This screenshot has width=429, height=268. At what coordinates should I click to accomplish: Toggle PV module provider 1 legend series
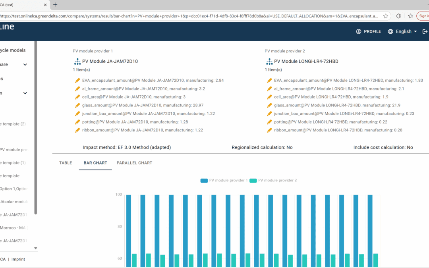point(224,180)
